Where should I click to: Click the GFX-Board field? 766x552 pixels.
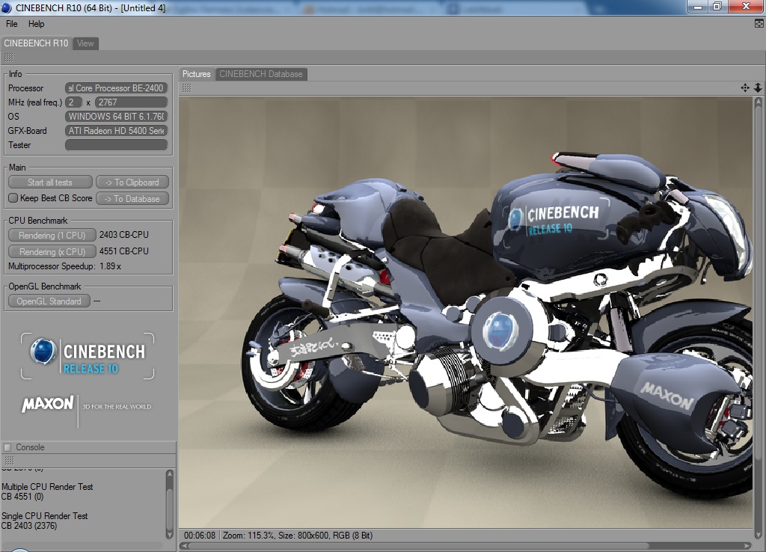pyautogui.click(x=116, y=130)
